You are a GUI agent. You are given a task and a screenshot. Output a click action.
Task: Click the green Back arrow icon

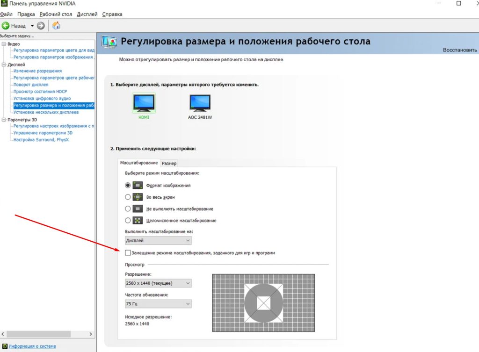(6, 26)
